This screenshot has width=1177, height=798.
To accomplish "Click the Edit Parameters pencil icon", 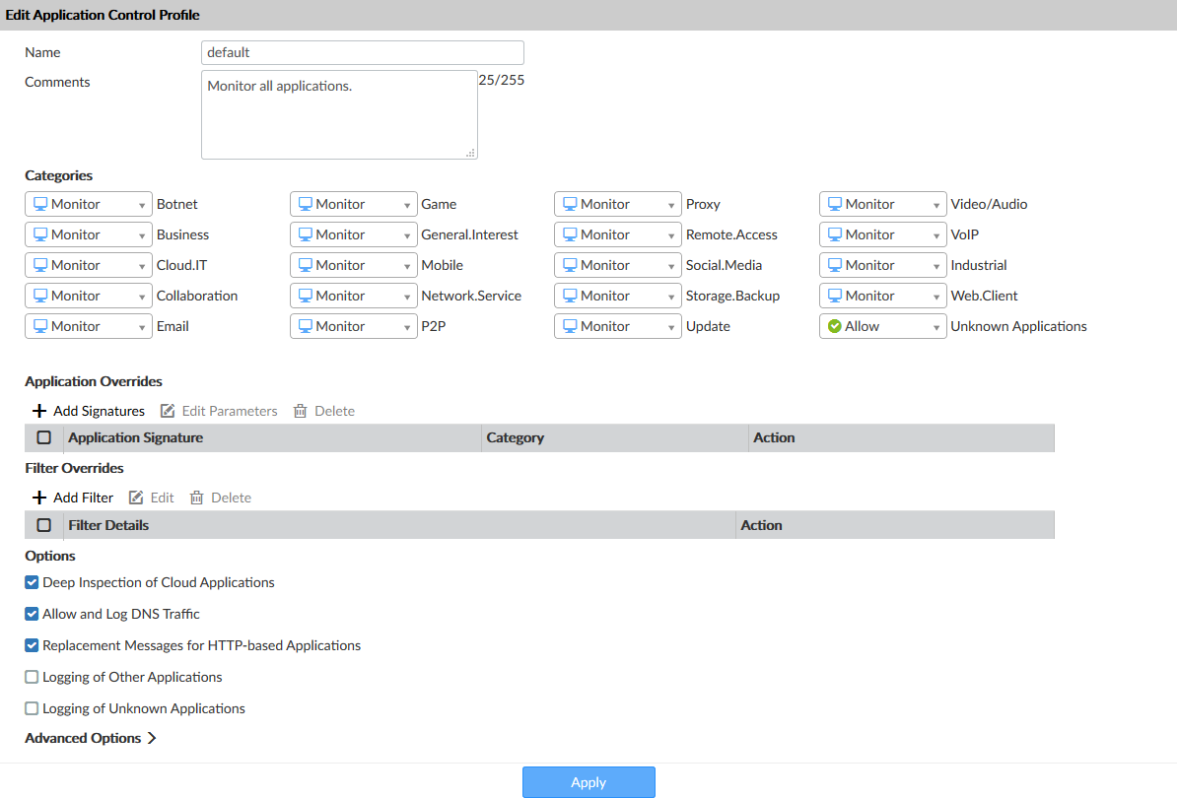I will point(166,411).
